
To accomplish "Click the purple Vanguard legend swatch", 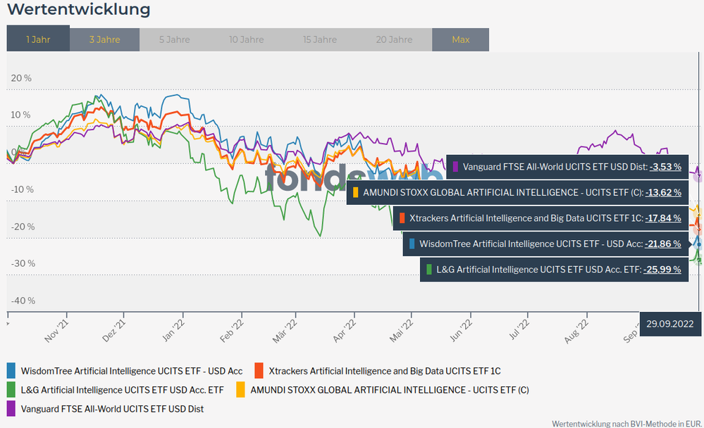I will 11,408.
